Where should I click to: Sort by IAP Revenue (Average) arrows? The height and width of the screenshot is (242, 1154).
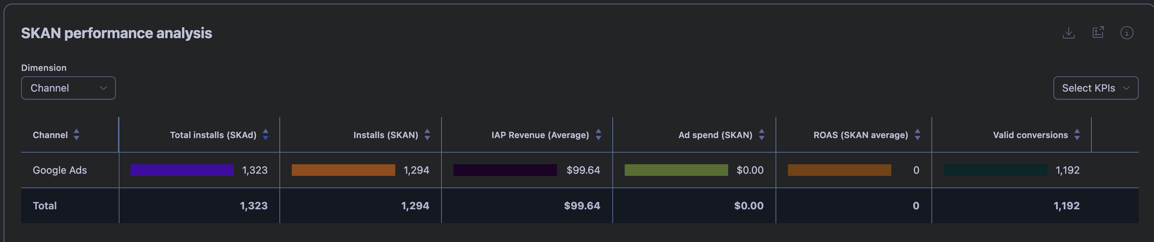click(598, 135)
